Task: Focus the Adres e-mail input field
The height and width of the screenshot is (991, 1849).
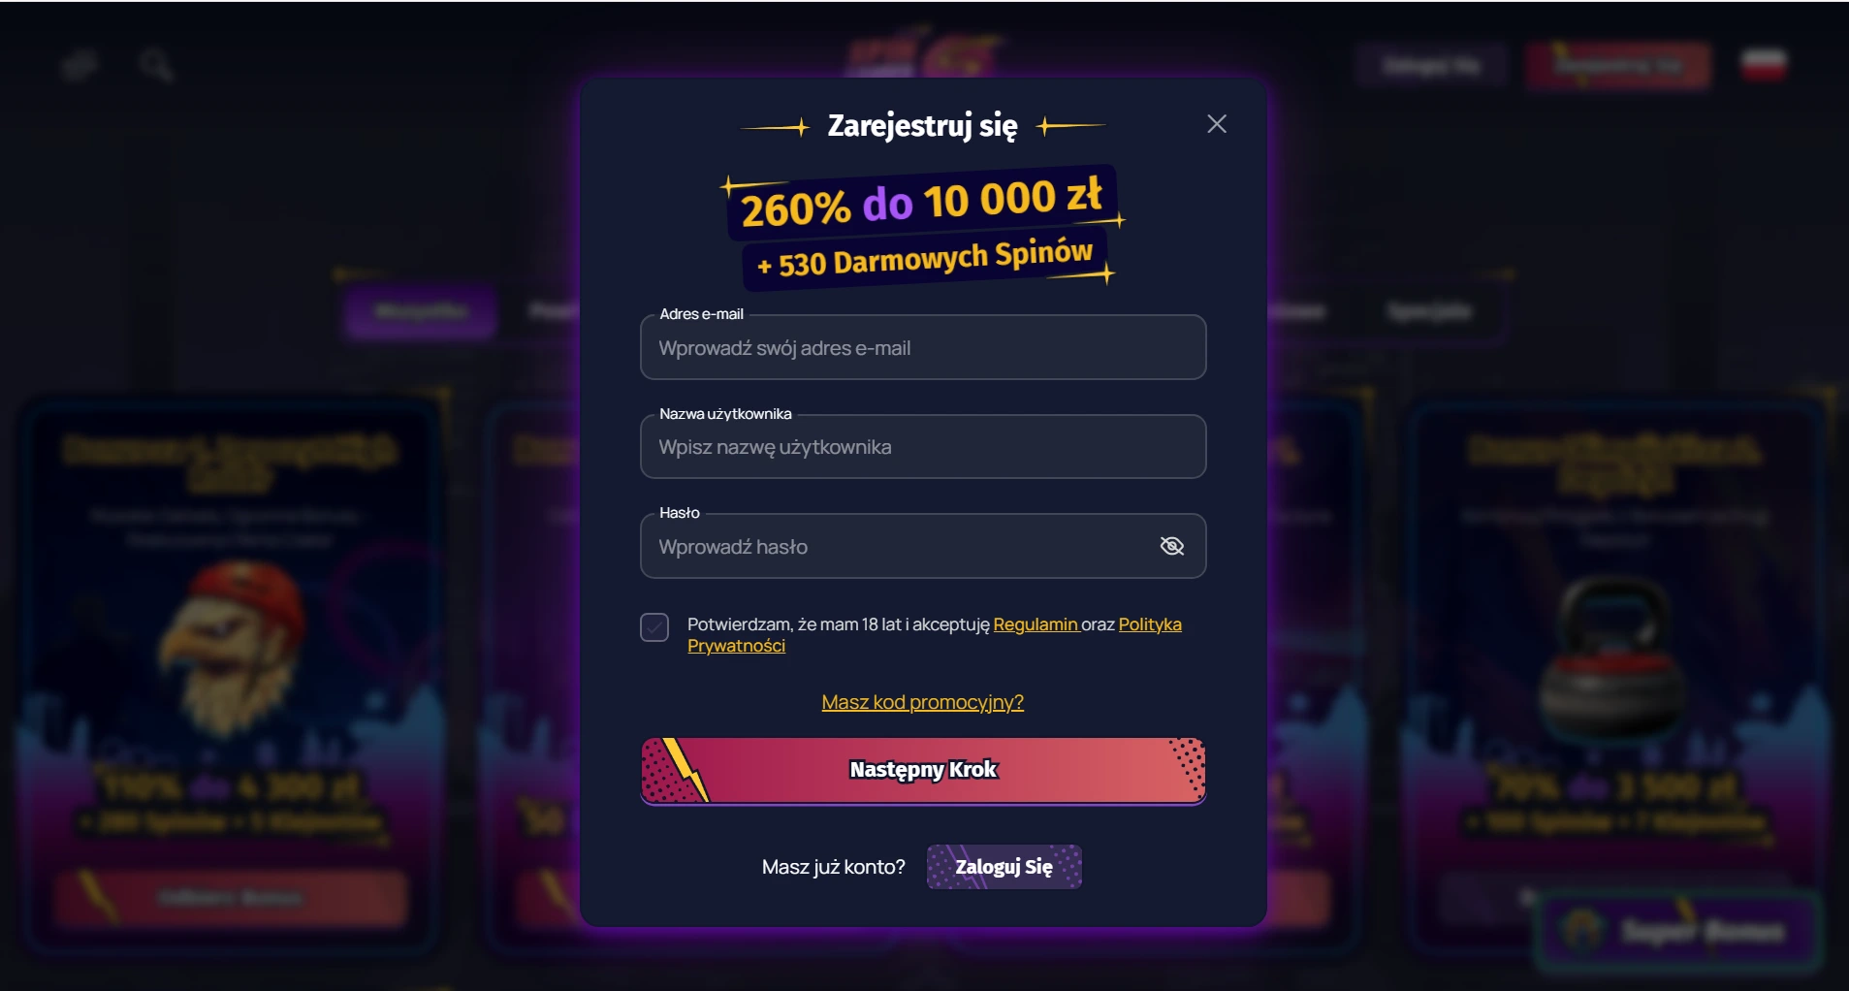Action: coord(923,347)
